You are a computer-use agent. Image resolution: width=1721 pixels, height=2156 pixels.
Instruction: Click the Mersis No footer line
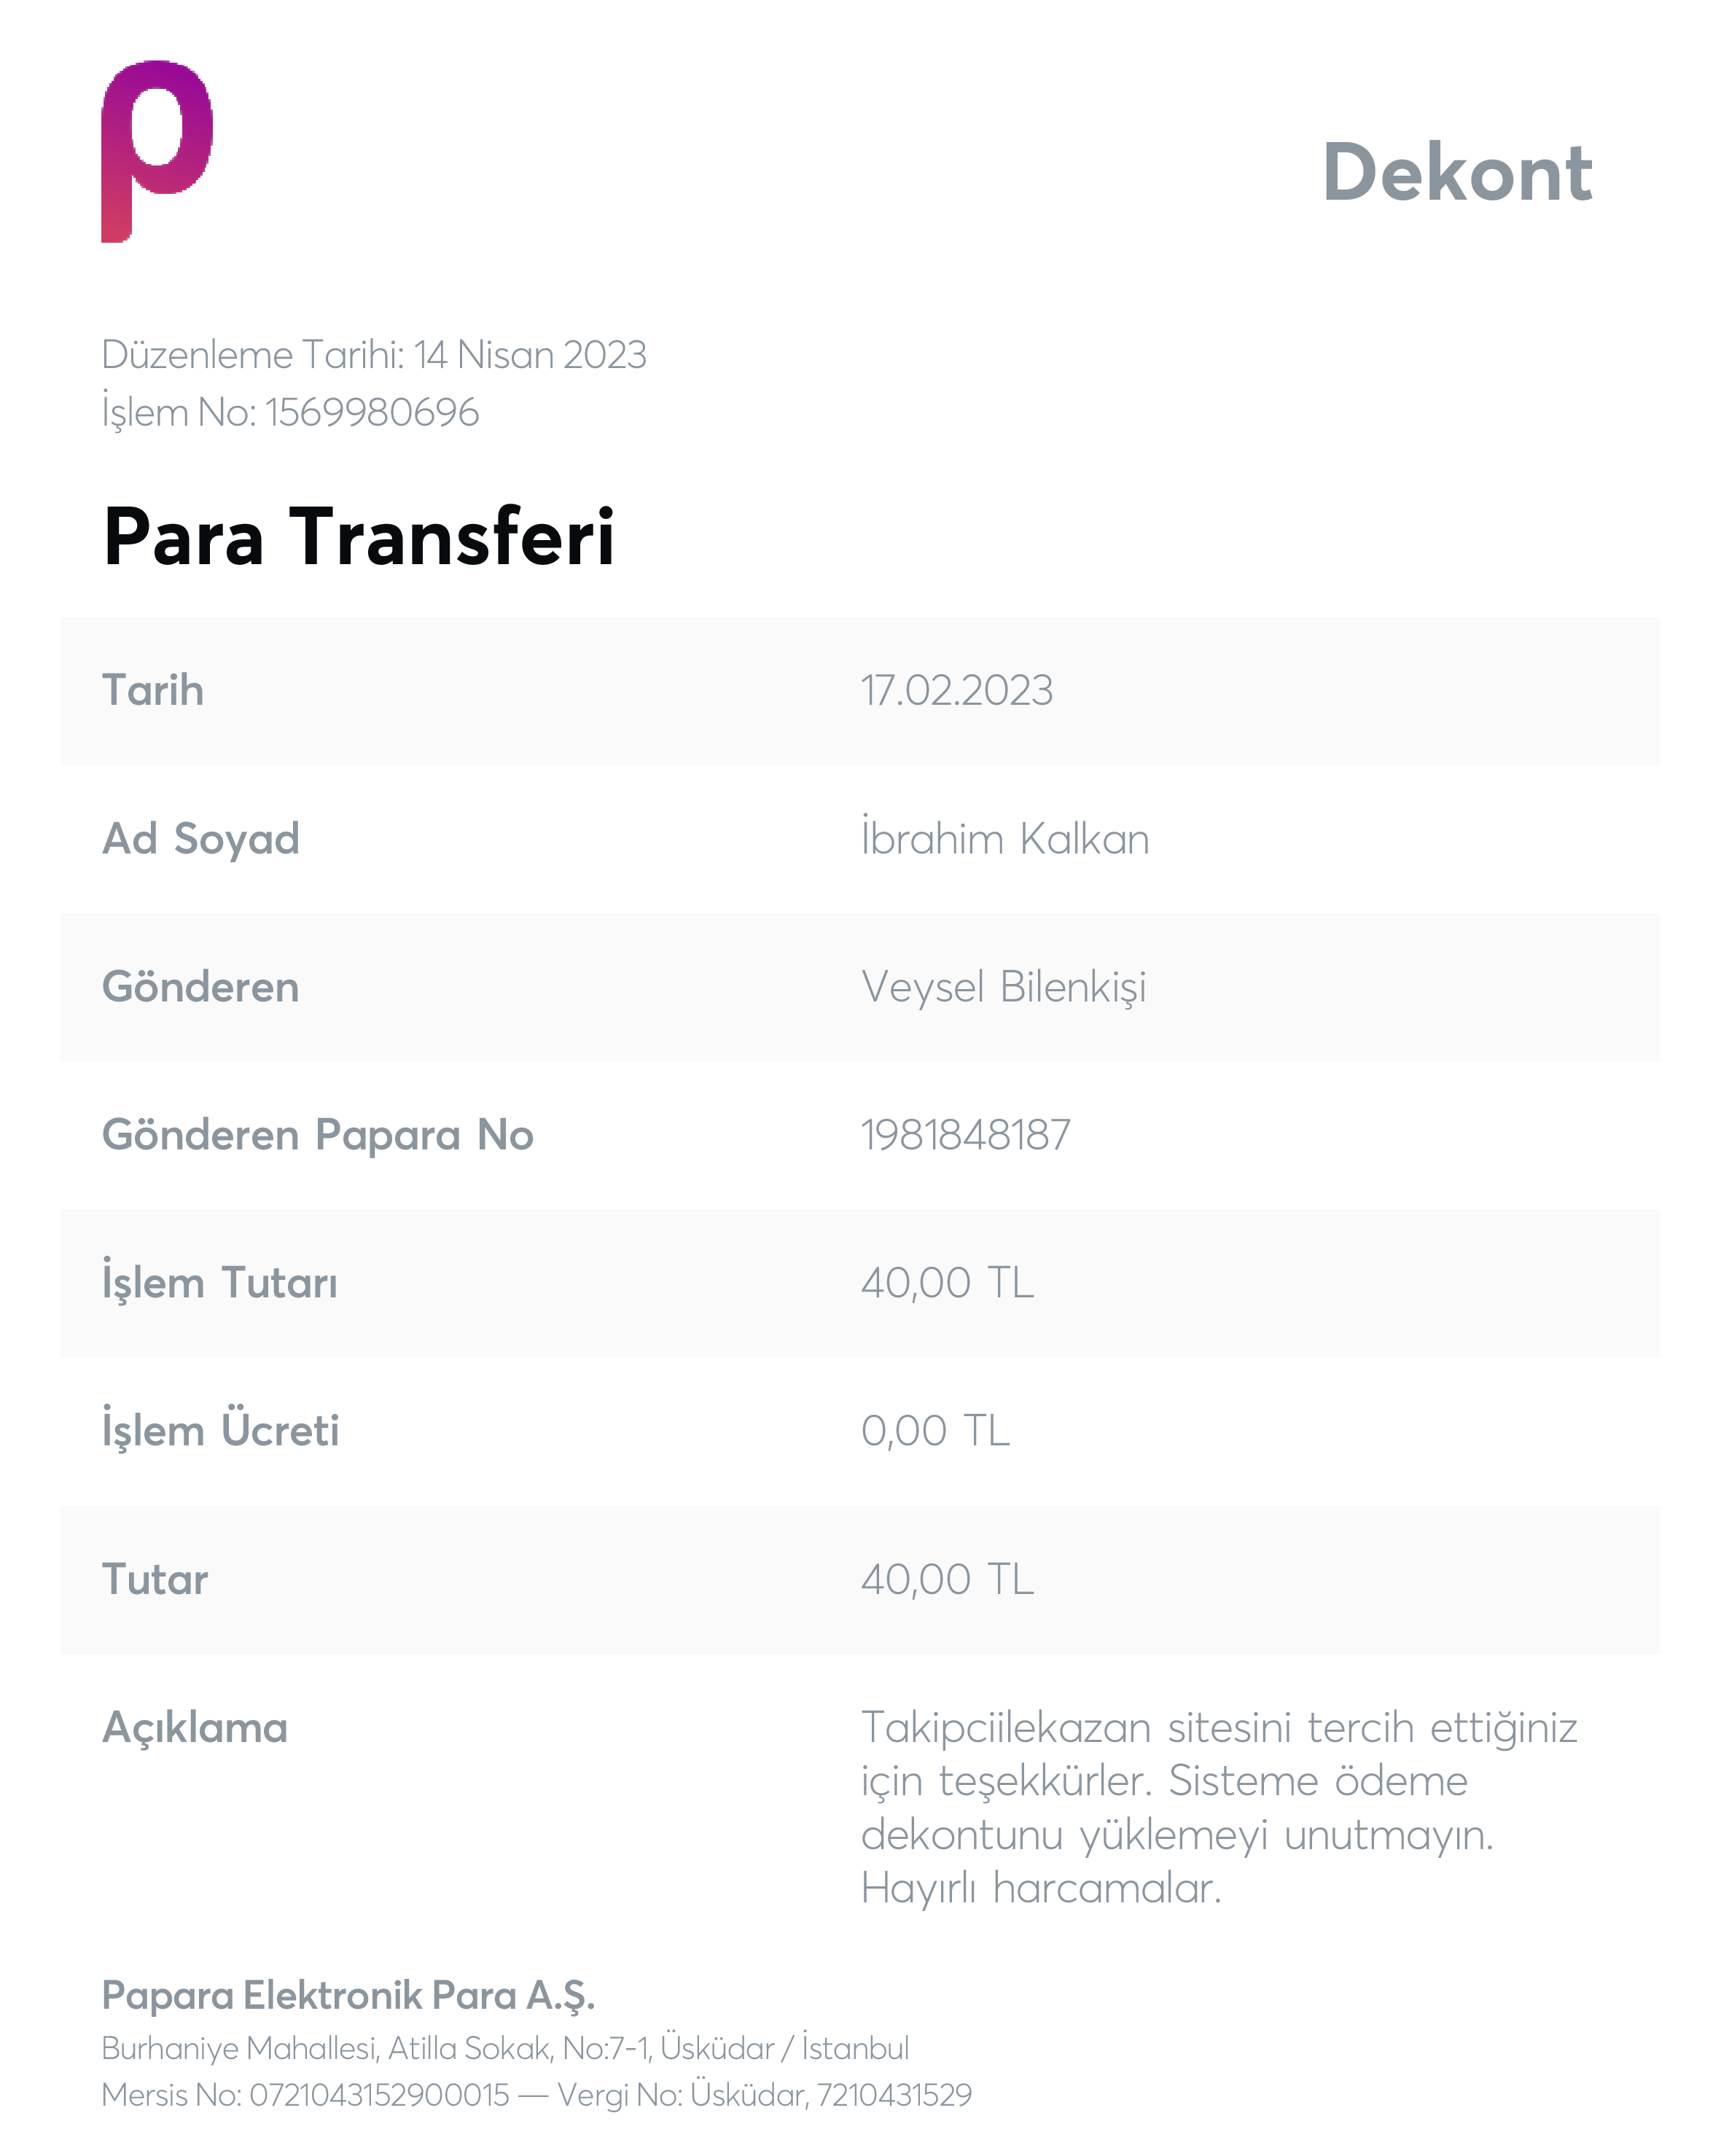pyautogui.click(x=536, y=2095)
